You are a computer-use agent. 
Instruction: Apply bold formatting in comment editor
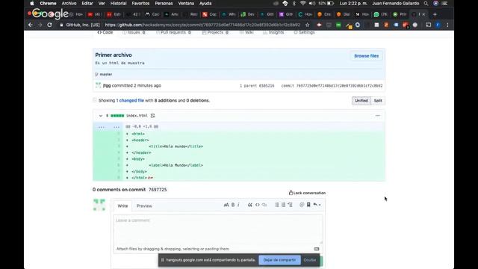coord(233,205)
